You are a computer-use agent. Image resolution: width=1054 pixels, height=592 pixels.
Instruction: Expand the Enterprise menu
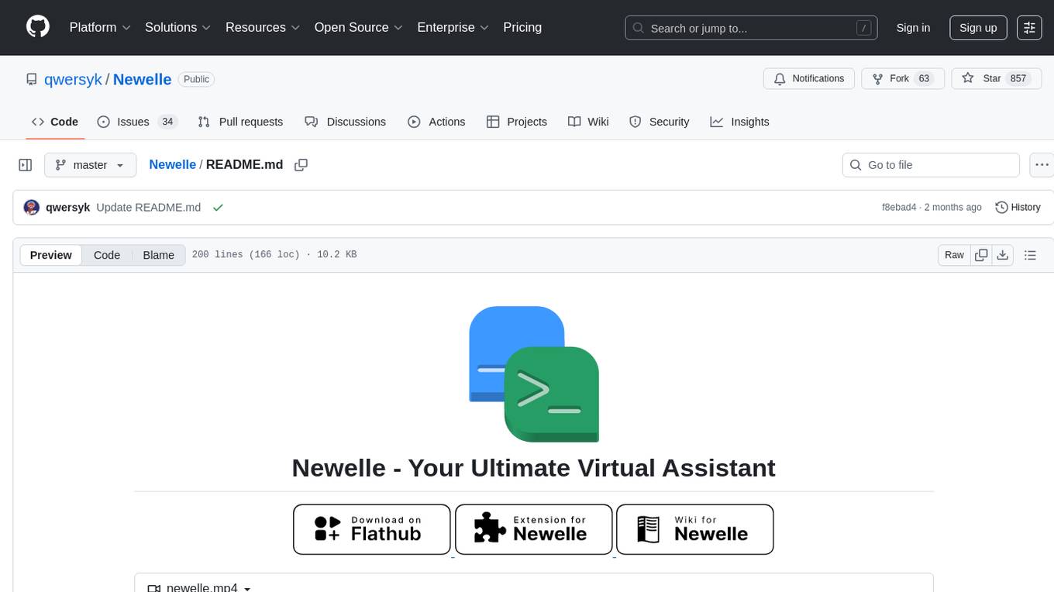(453, 27)
